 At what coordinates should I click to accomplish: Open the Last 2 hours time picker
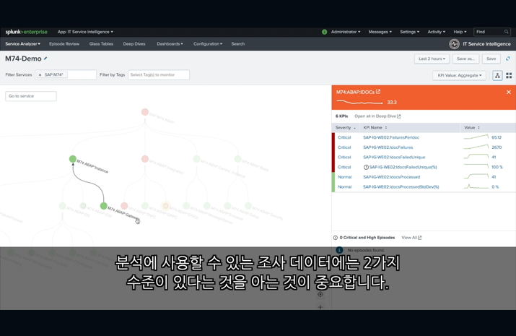(432, 59)
